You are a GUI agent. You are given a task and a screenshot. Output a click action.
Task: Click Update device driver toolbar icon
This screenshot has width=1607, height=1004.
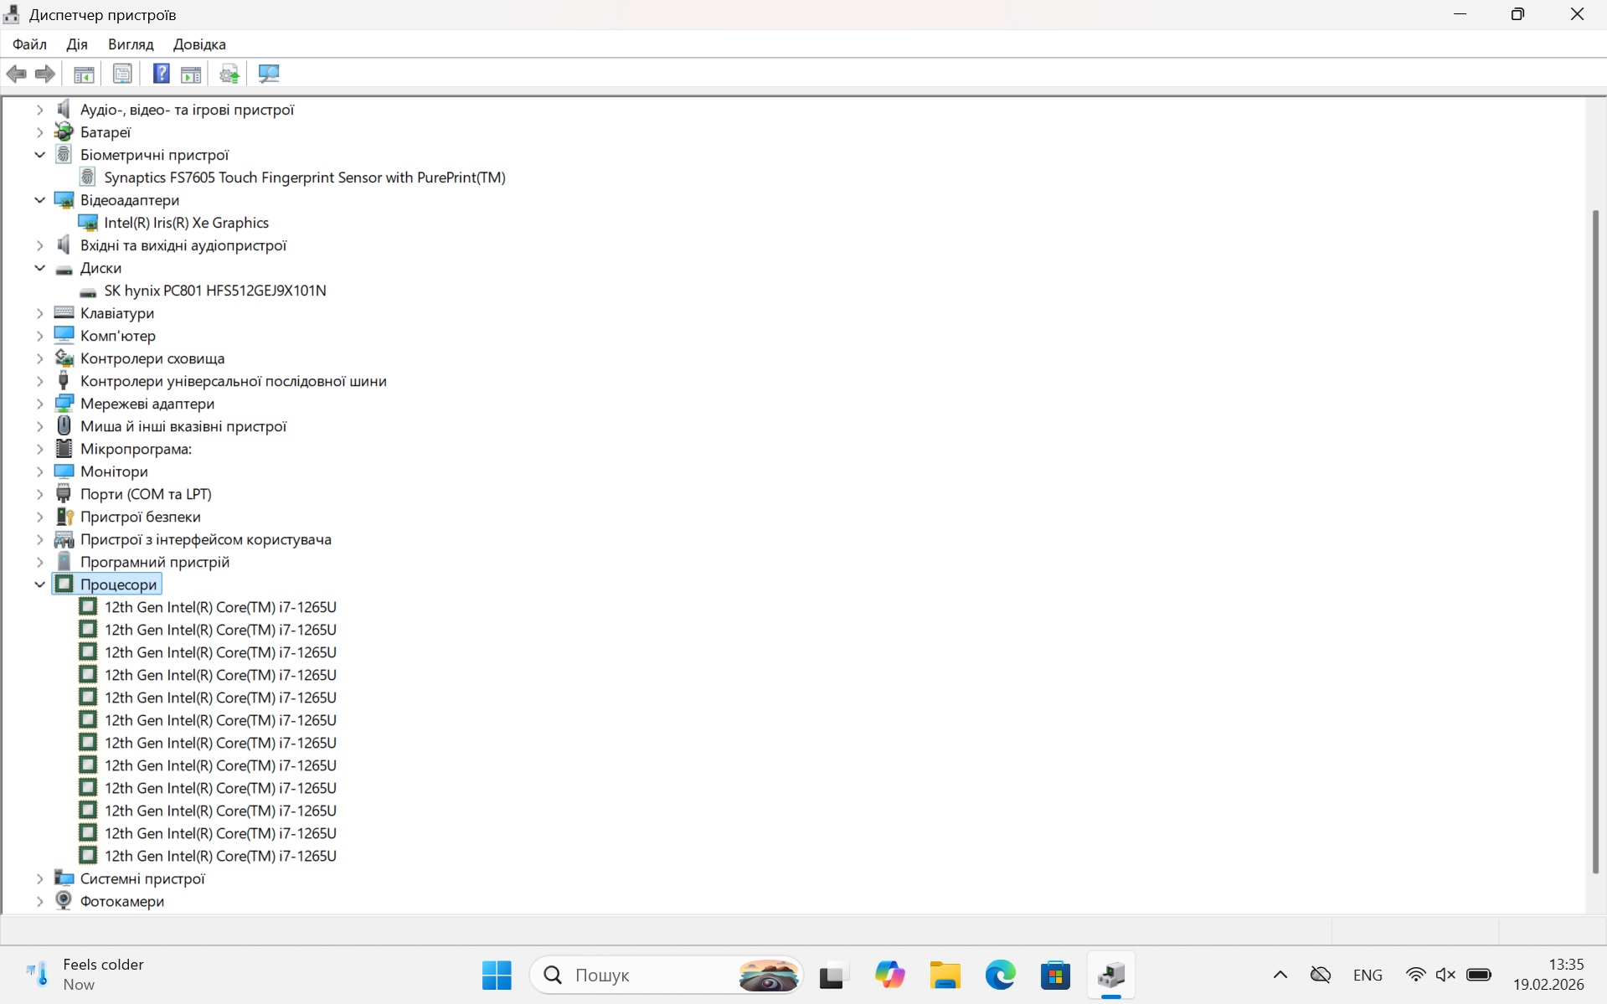pyautogui.click(x=229, y=74)
